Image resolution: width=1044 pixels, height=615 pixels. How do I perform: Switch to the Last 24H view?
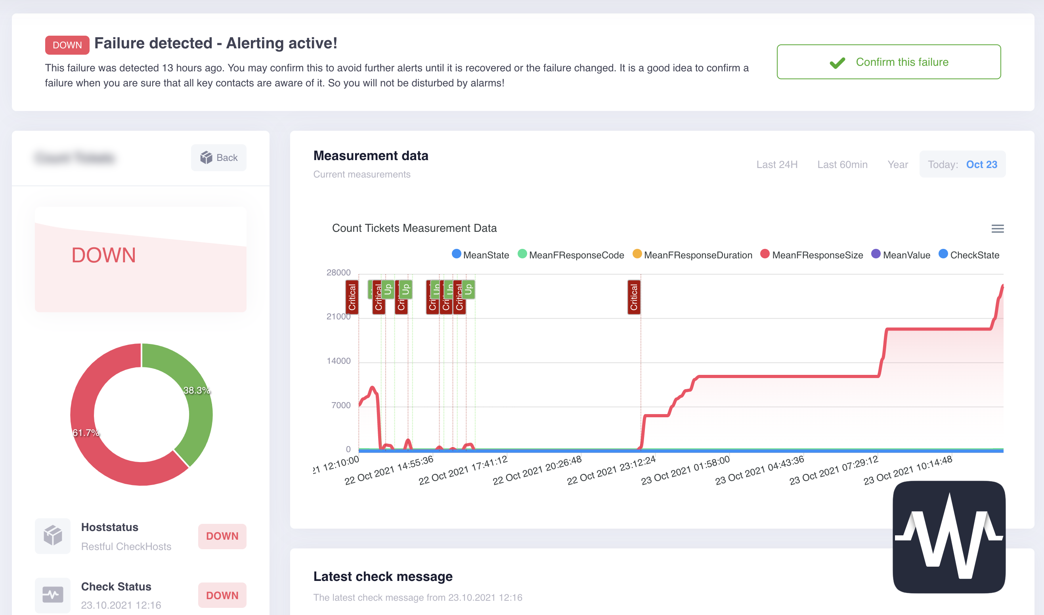coord(776,164)
